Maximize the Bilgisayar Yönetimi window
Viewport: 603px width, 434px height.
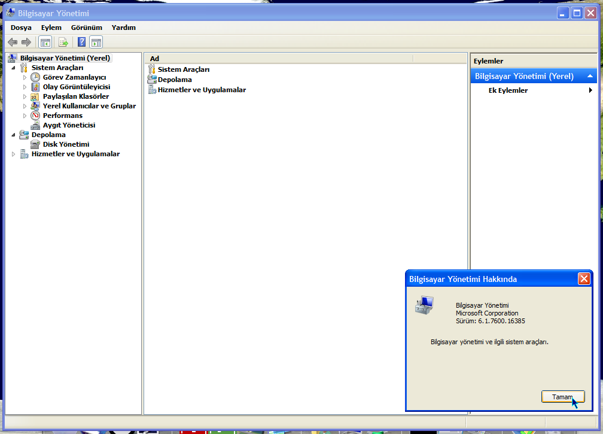pyautogui.click(x=577, y=13)
